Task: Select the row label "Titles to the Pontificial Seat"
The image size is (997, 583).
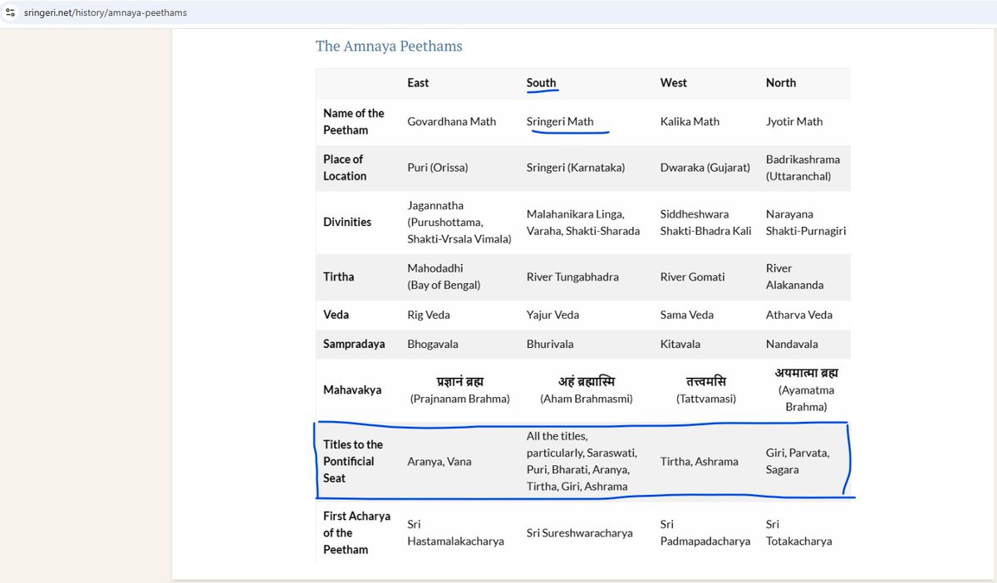Action: click(353, 461)
